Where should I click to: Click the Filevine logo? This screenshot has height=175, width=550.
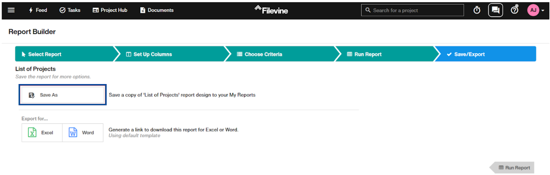(271, 10)
